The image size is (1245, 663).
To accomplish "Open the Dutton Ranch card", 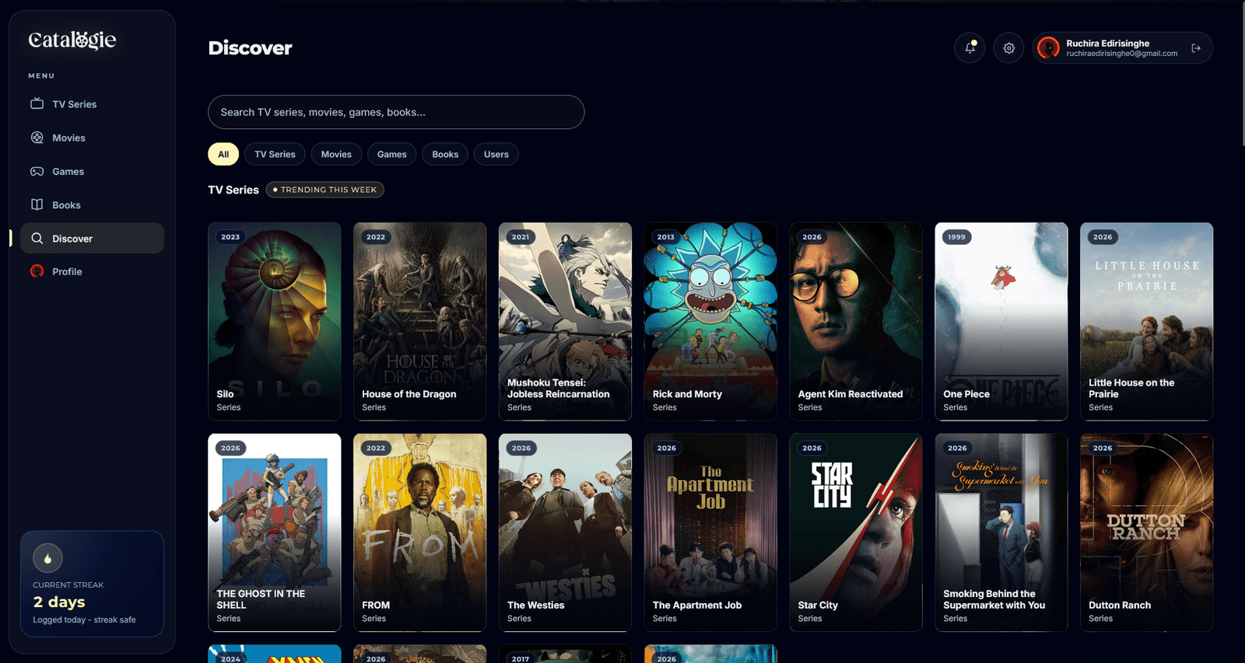I will pyautogui.click(x=1147, y=532).
